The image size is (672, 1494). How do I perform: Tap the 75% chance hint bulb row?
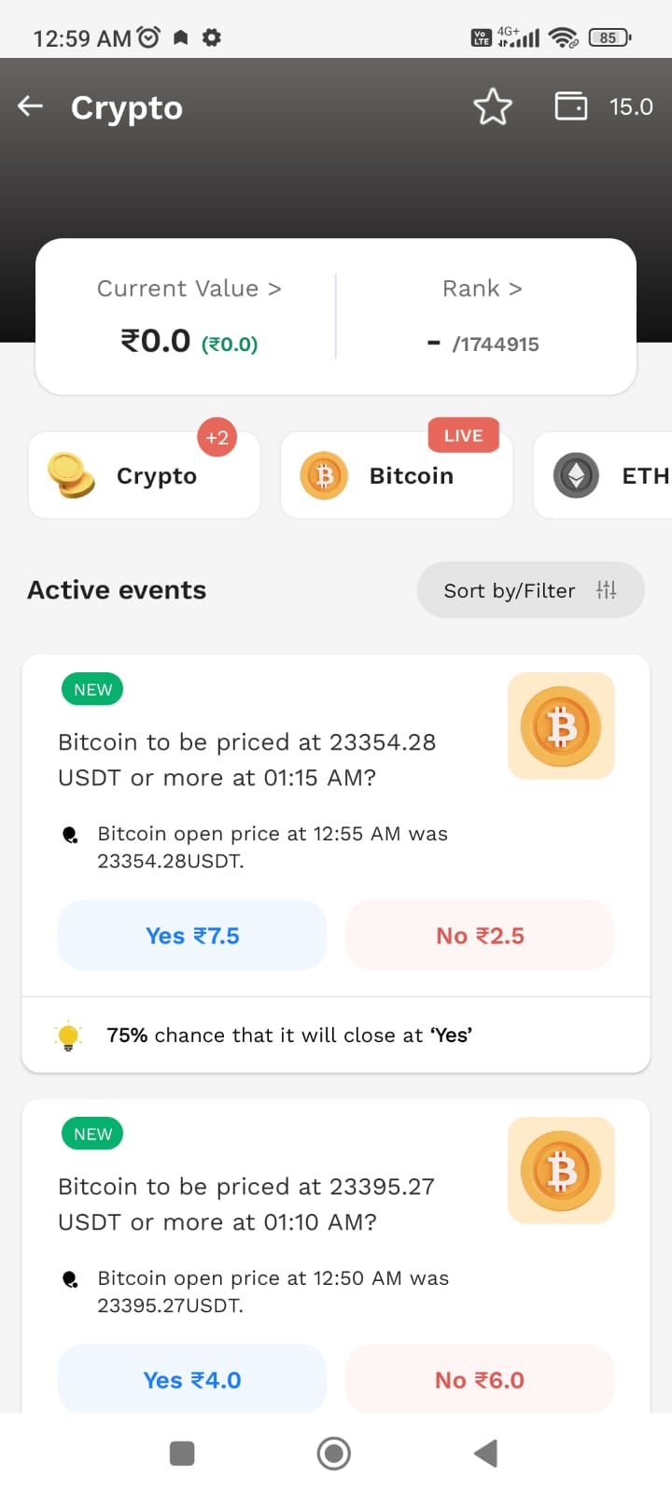(336, 1035)
